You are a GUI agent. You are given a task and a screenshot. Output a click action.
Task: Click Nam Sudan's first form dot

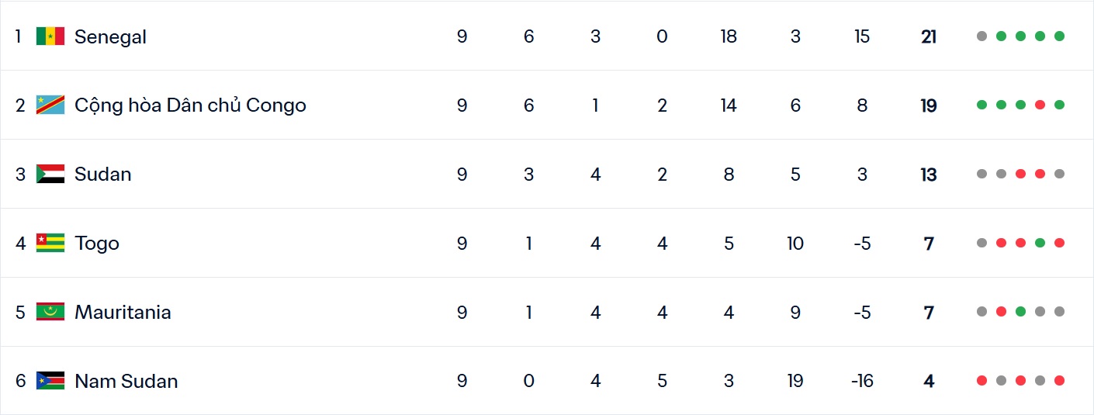[x=981, y=381]
